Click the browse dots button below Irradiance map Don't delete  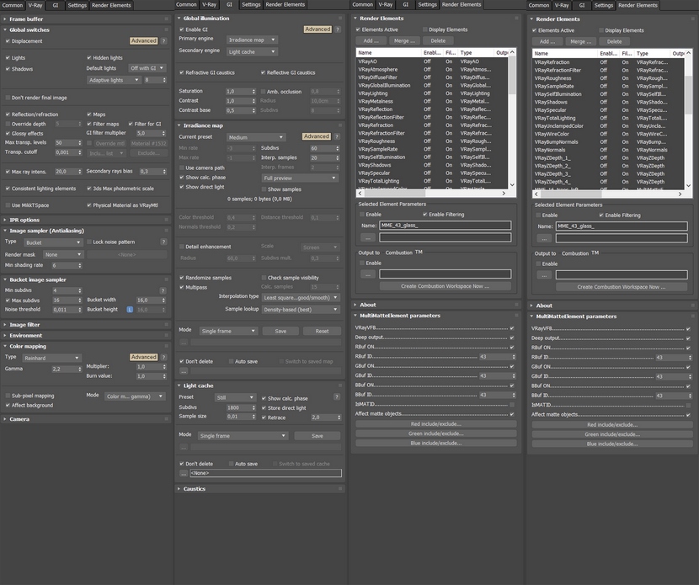(x=184, y=371)
